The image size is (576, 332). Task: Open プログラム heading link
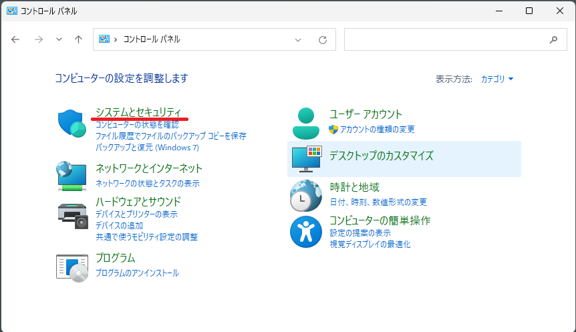(116, 258)
